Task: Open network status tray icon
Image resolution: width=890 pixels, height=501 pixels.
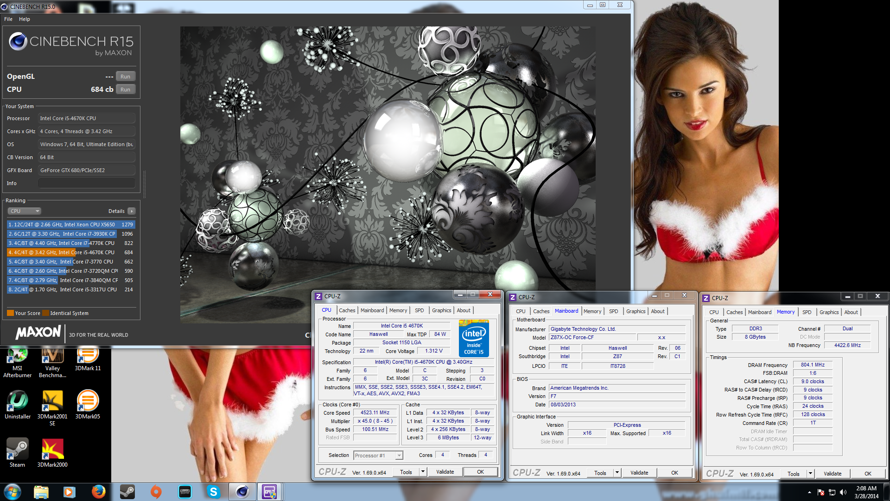Action: pos(832,492)
